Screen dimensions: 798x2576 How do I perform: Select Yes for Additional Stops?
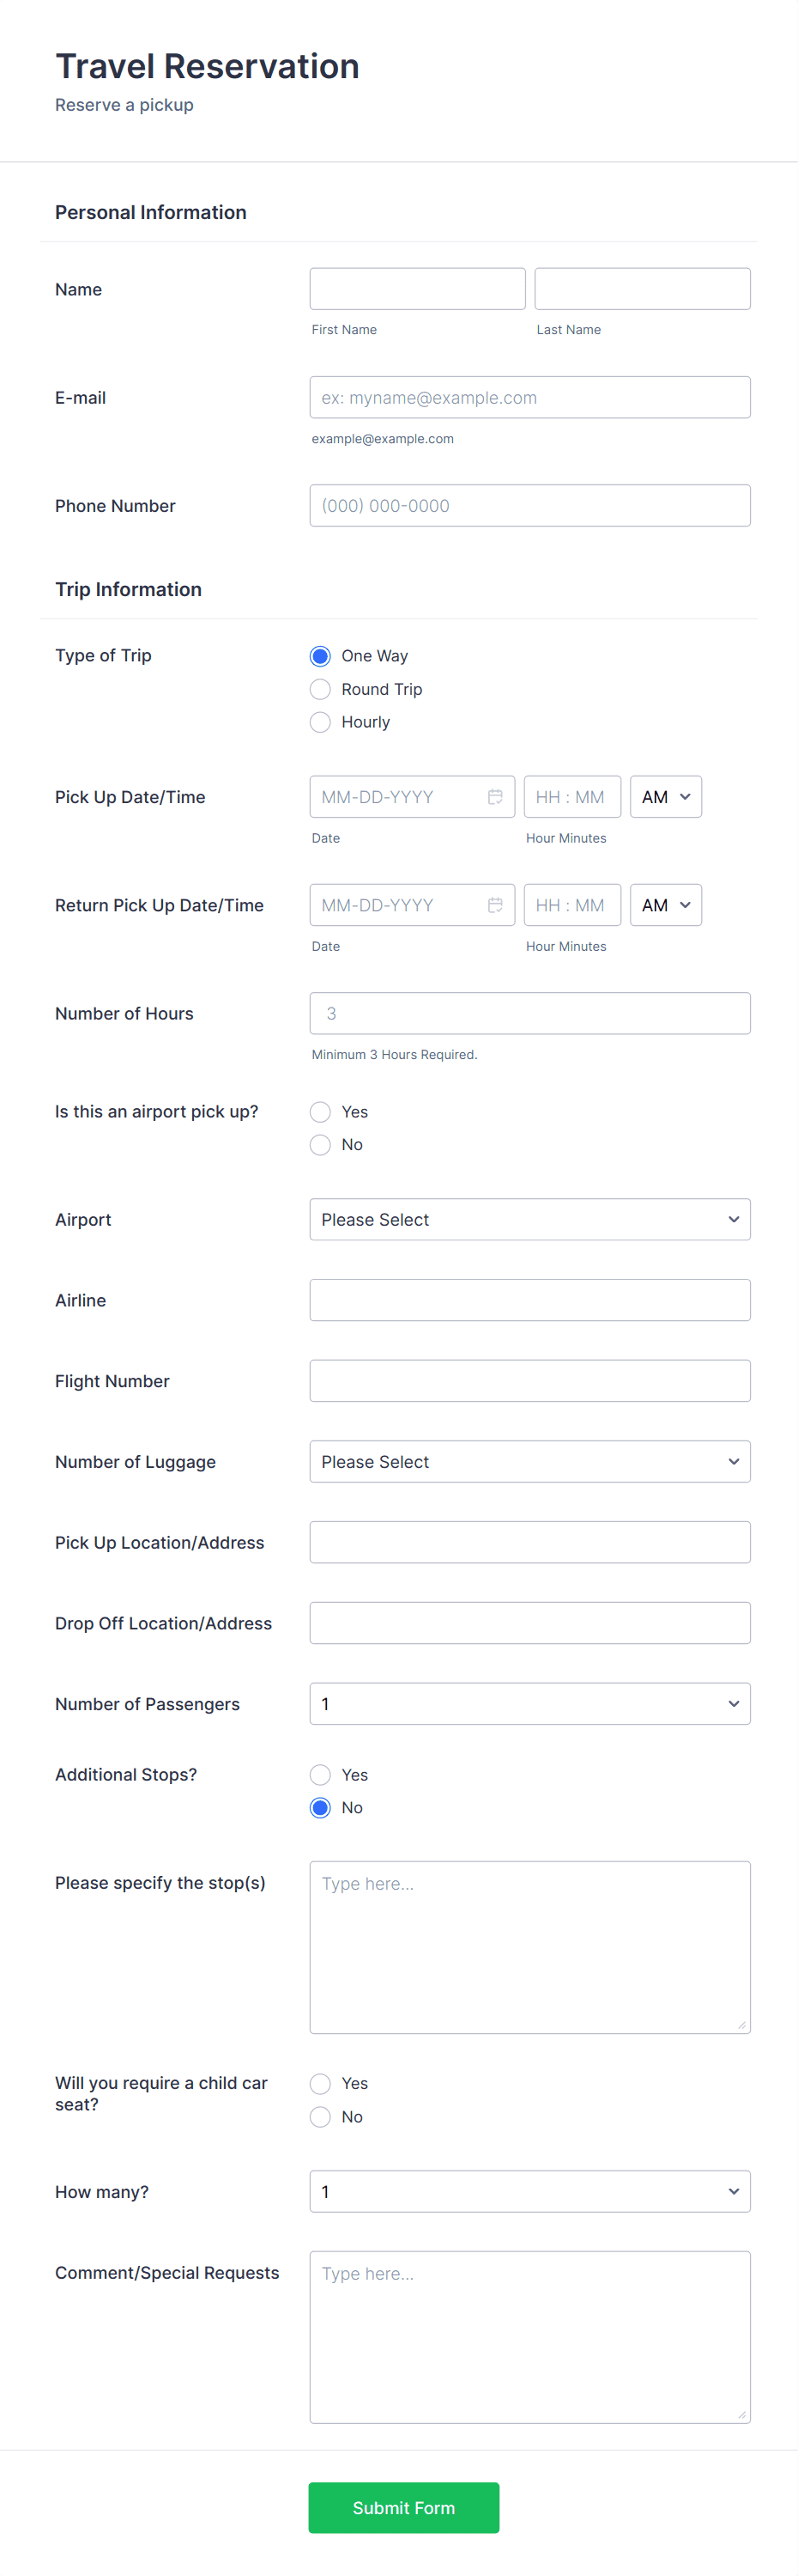[x=319, y=1774]
